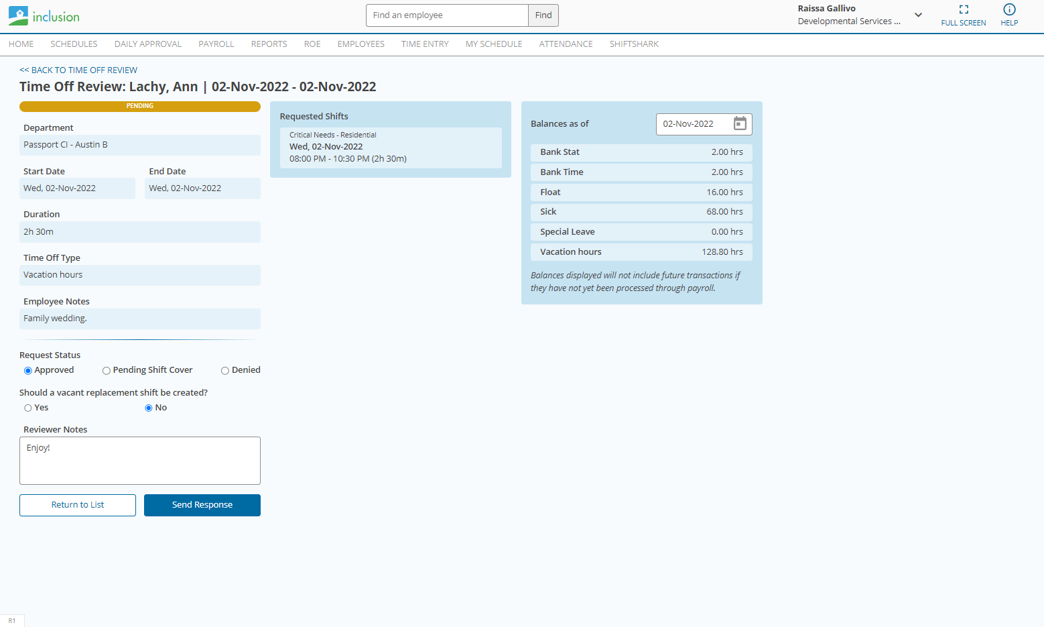The height and width of the screenshot is (627, 1044).
Task: Open the Payroll menu
Action: pyautogui.click(x=216, y=44)
